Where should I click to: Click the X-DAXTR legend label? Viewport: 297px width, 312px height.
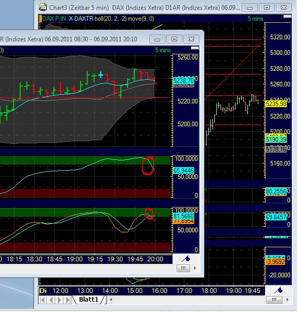pos(81,19)
